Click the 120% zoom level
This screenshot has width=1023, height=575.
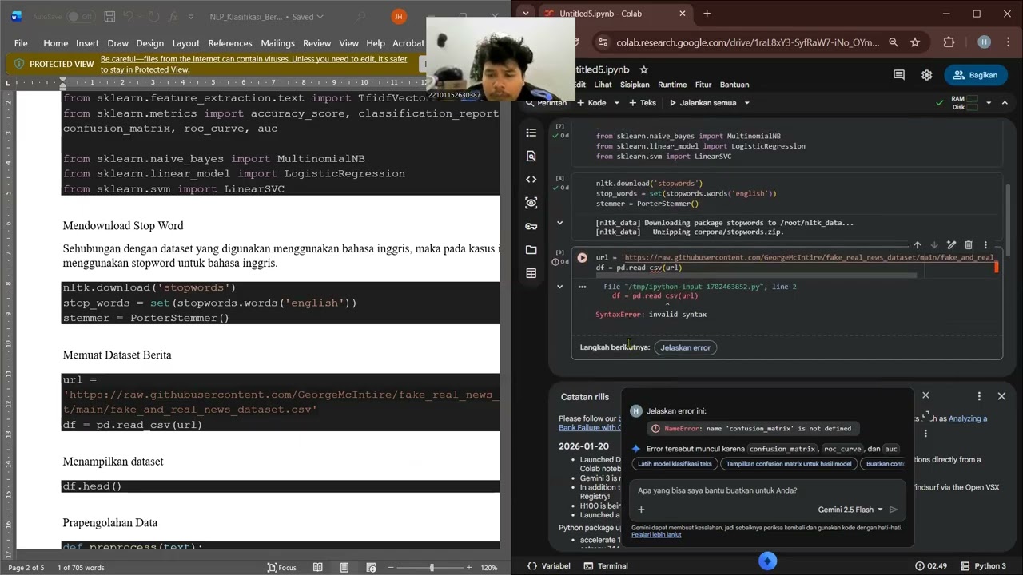point(489,567)
